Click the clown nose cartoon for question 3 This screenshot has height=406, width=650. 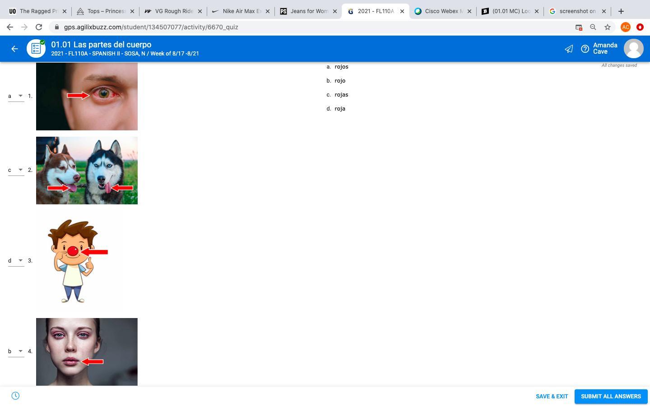(79, 261)
